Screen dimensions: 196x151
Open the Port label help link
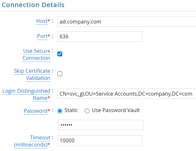click(x=42, y=36)
